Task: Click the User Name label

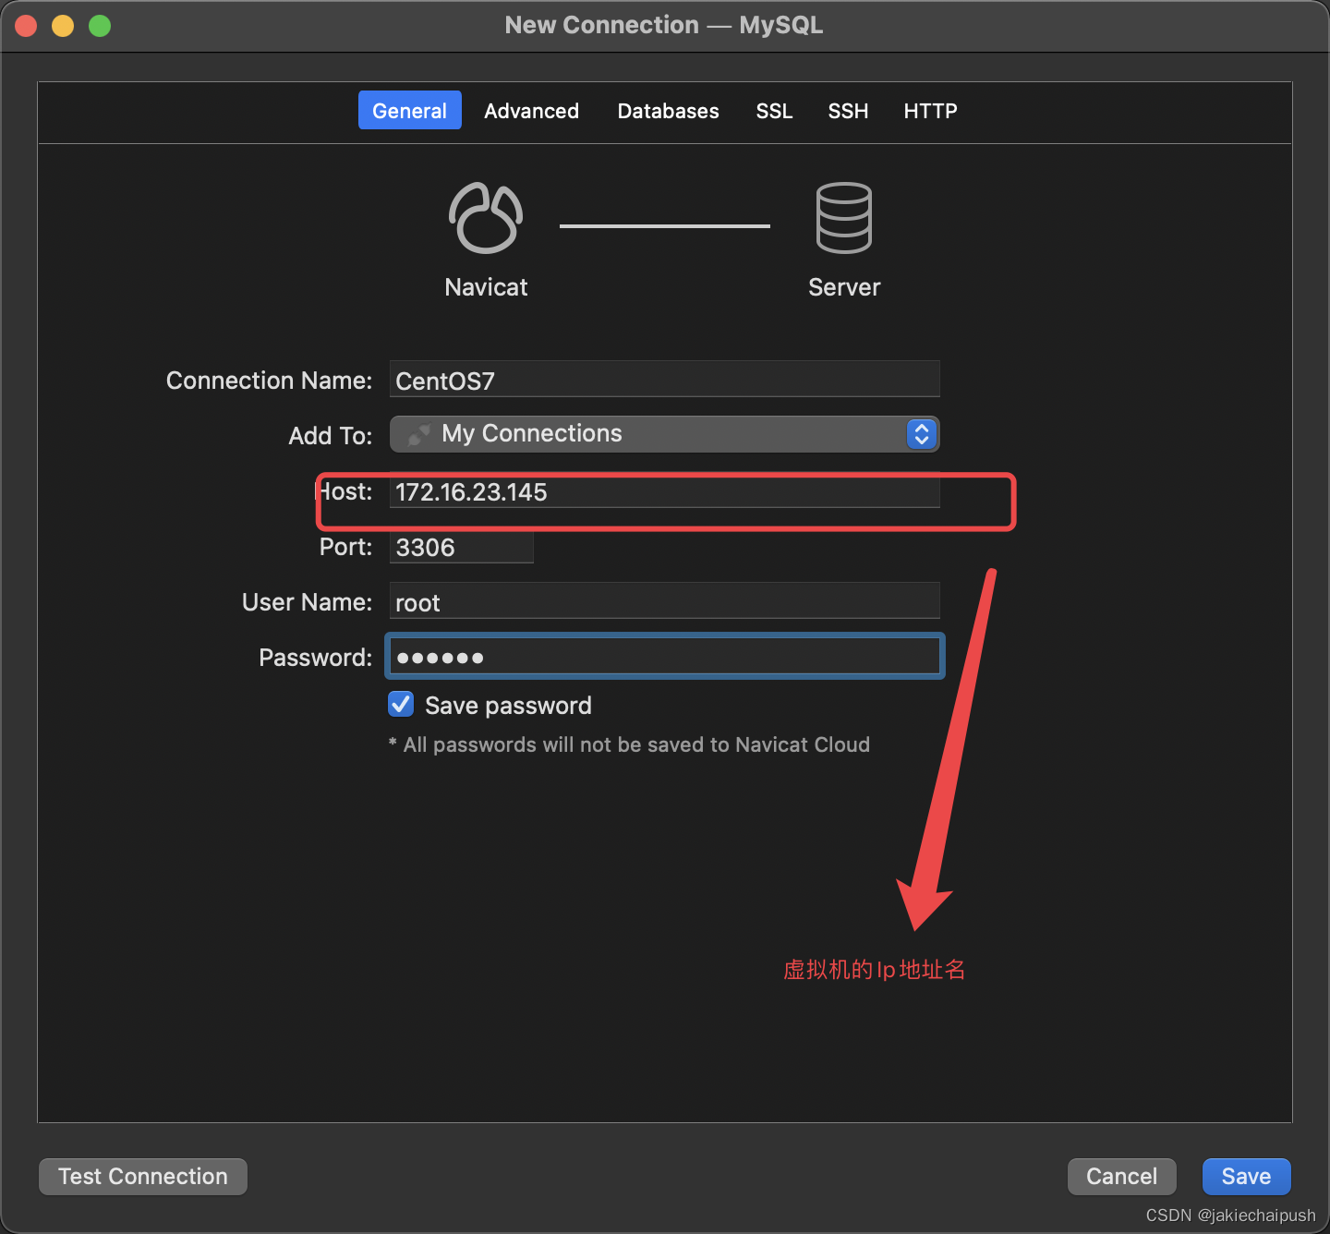Action: click(x=307, y=602)
